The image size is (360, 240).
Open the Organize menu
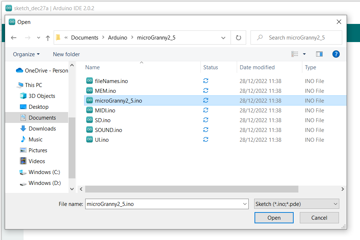tap(26, 54)
